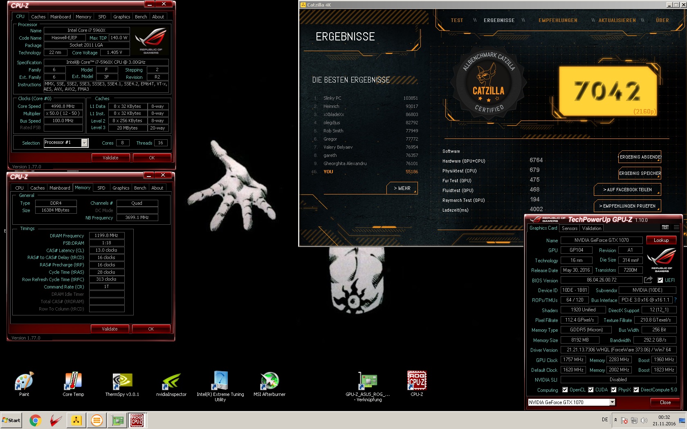Open Validation tab in GPU-Z

[592, 228]
